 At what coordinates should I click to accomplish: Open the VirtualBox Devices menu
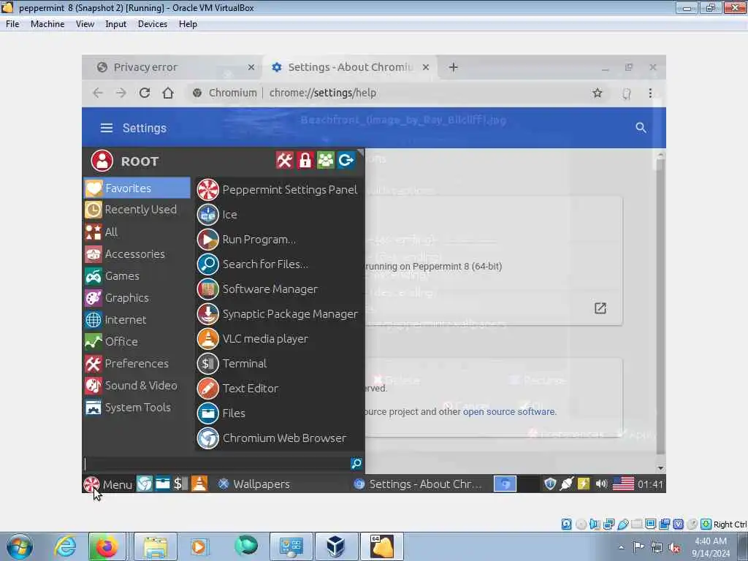pyautogui.click(x=152, y=24)
